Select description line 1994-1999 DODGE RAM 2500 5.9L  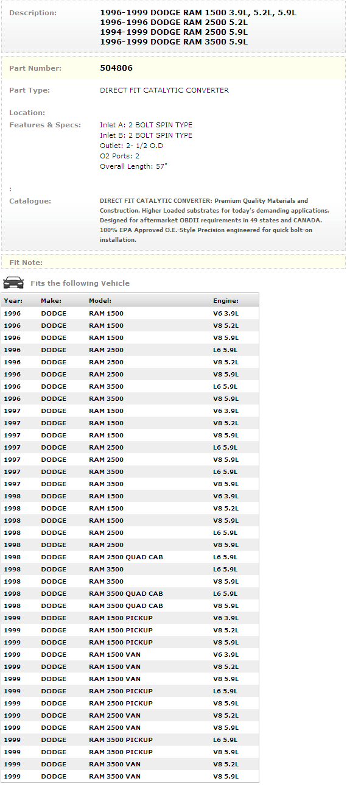173,32
